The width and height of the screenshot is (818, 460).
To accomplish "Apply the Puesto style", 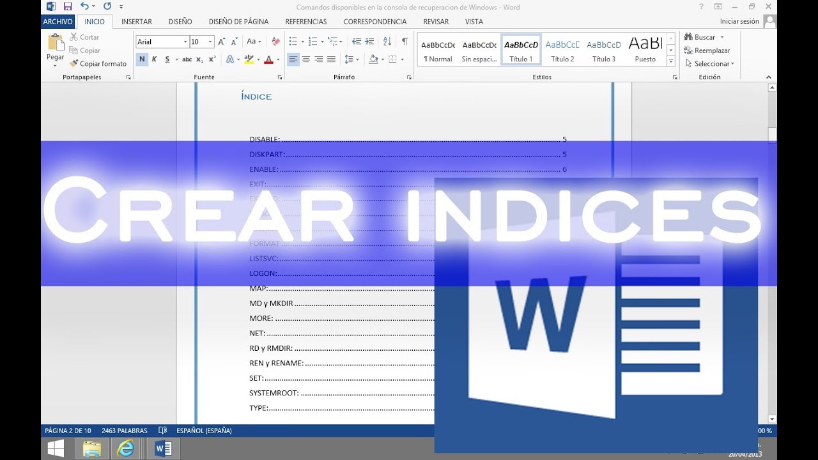I will point(645,50).
